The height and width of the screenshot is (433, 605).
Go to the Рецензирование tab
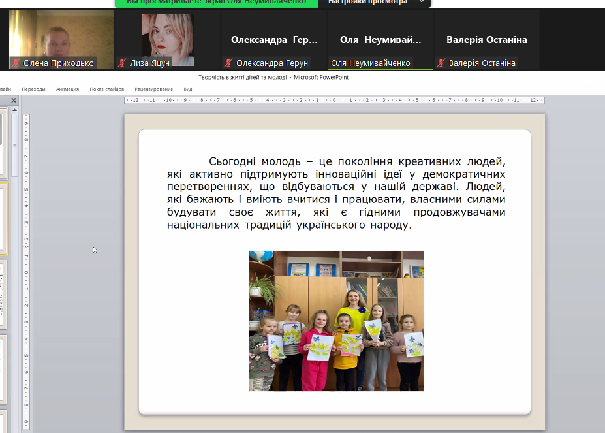click(x=153, y=89)
